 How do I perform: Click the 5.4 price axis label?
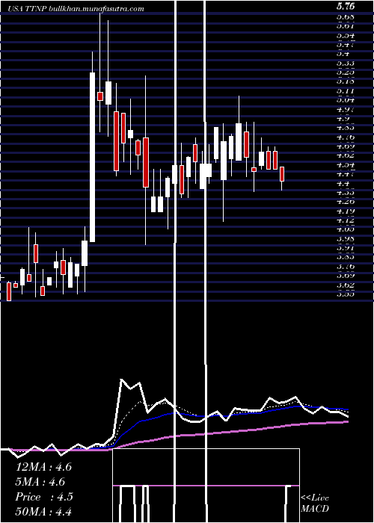[x=343, y=53]
